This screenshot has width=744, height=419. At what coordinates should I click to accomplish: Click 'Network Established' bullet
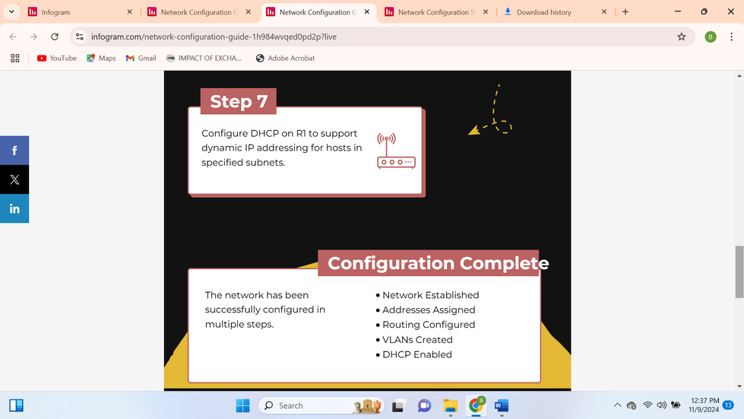pos(430,295)
